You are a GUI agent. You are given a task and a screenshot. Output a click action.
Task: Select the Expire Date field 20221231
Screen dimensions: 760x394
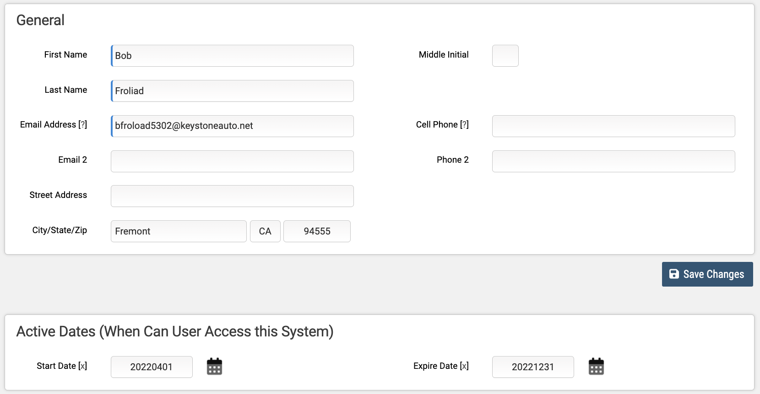pos(533,367)
